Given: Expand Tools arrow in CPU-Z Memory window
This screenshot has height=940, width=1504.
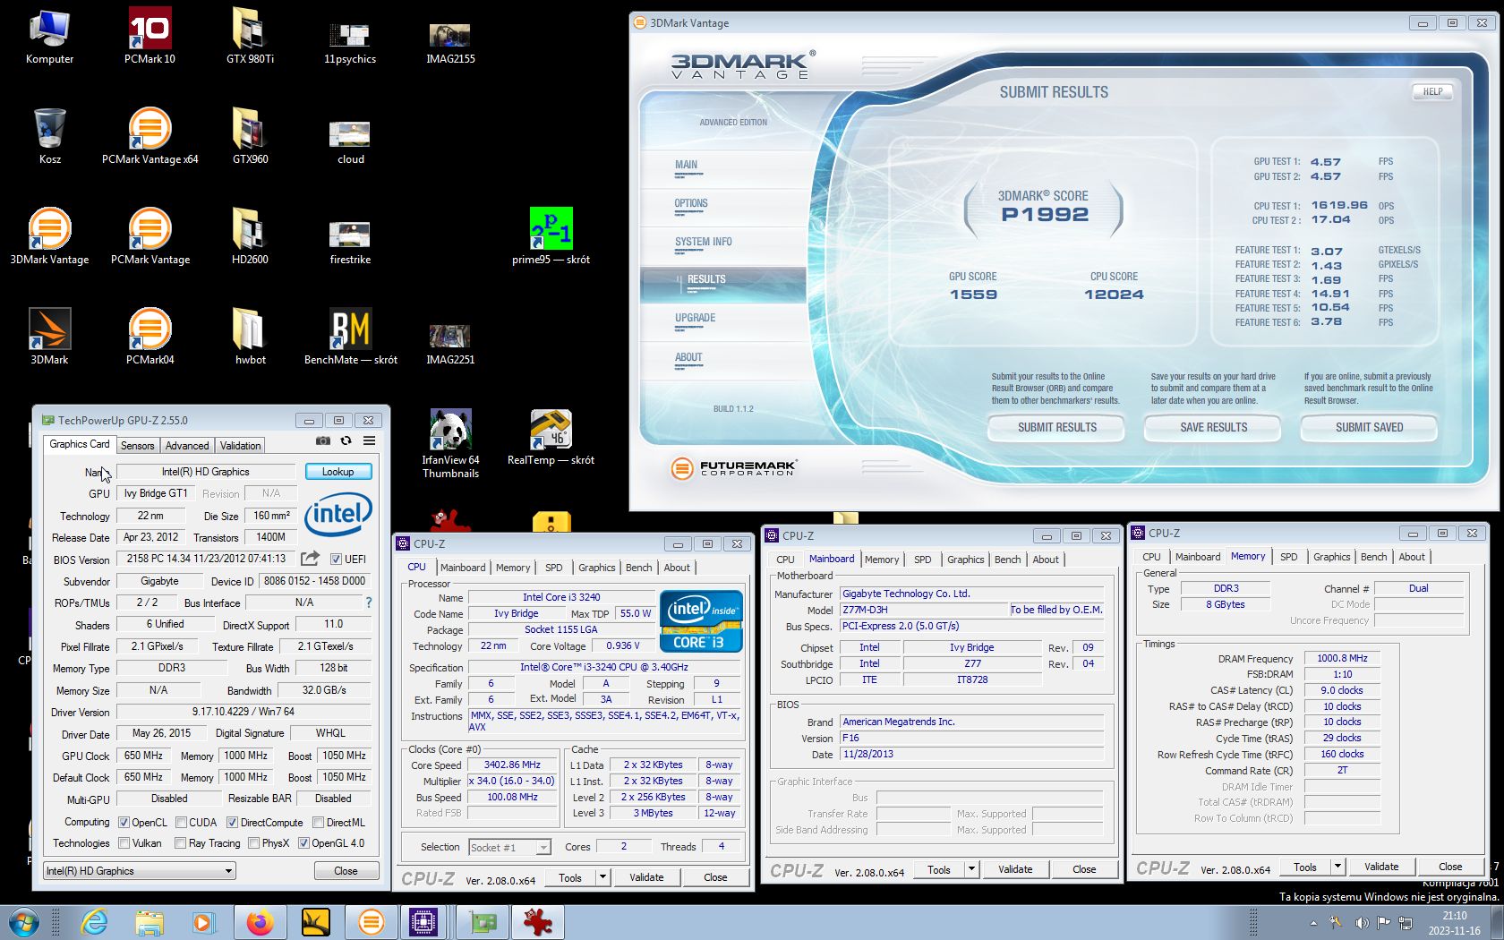Looking at the screenshot, I should click(x=1337, y=866).
